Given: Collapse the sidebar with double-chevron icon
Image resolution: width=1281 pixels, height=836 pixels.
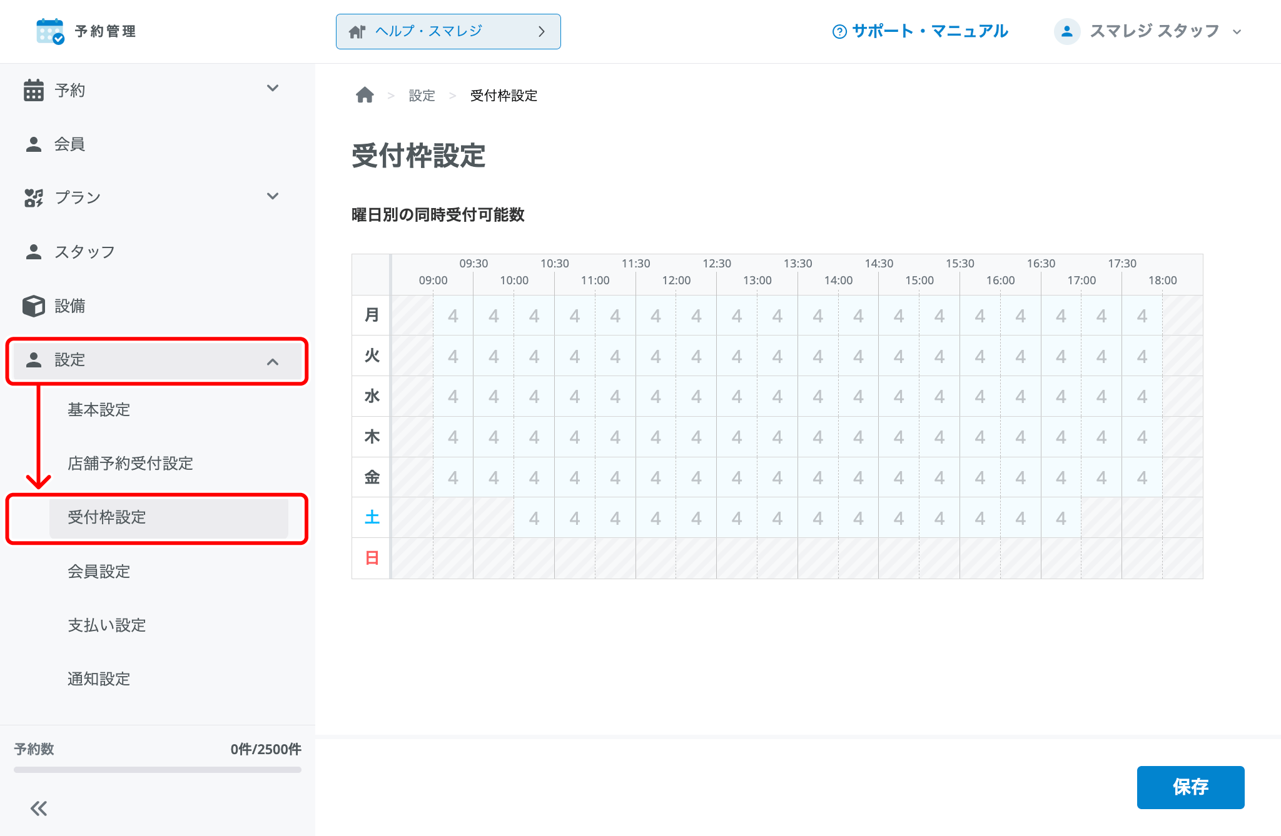Looking at the screenshot, I should click(x=39, y=809).
